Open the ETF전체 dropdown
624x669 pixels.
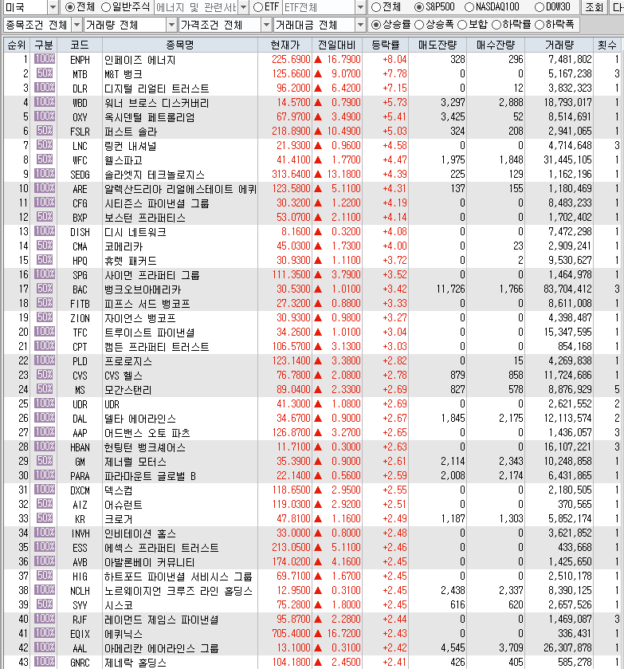click(x=361, y=7)
